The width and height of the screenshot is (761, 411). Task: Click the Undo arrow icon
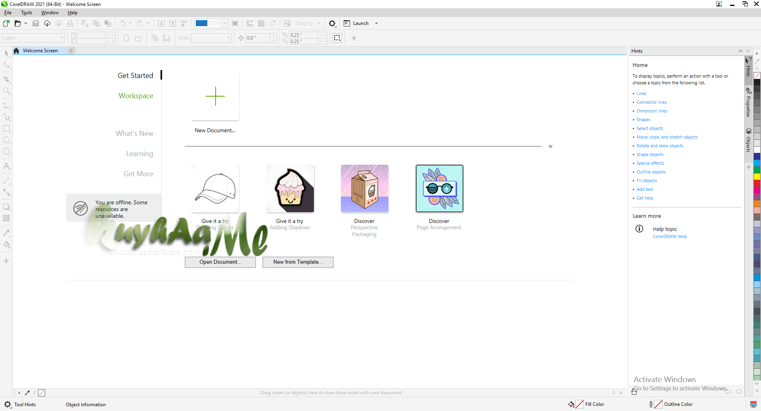122,23
